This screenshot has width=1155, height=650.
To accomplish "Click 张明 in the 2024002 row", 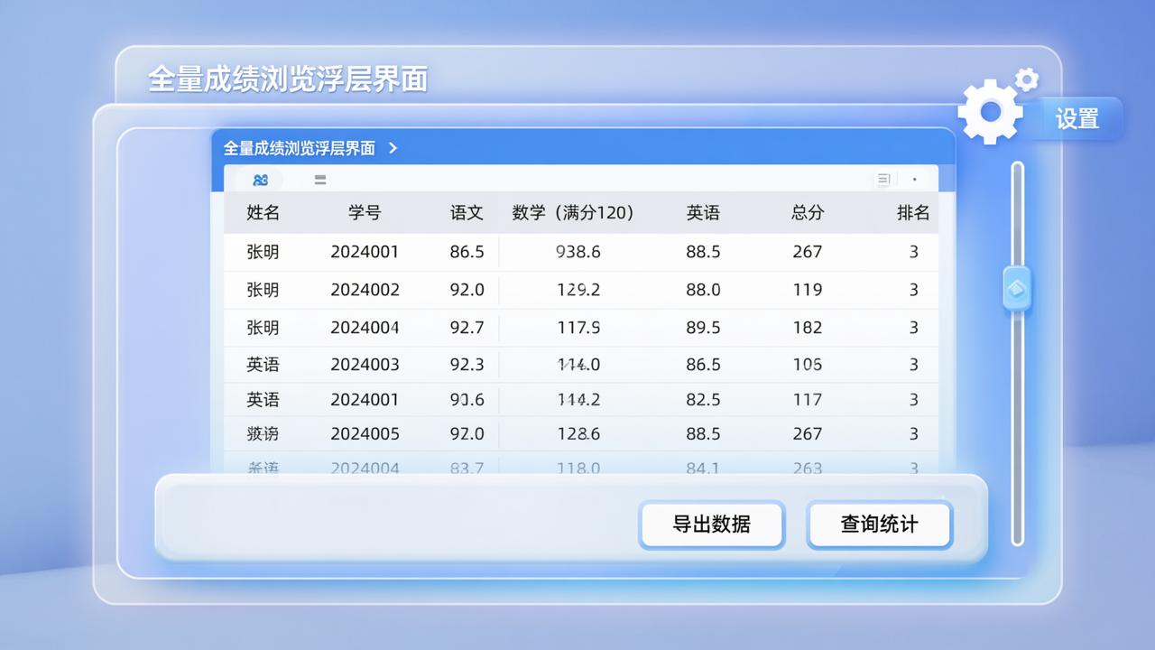I will (263, 290).
